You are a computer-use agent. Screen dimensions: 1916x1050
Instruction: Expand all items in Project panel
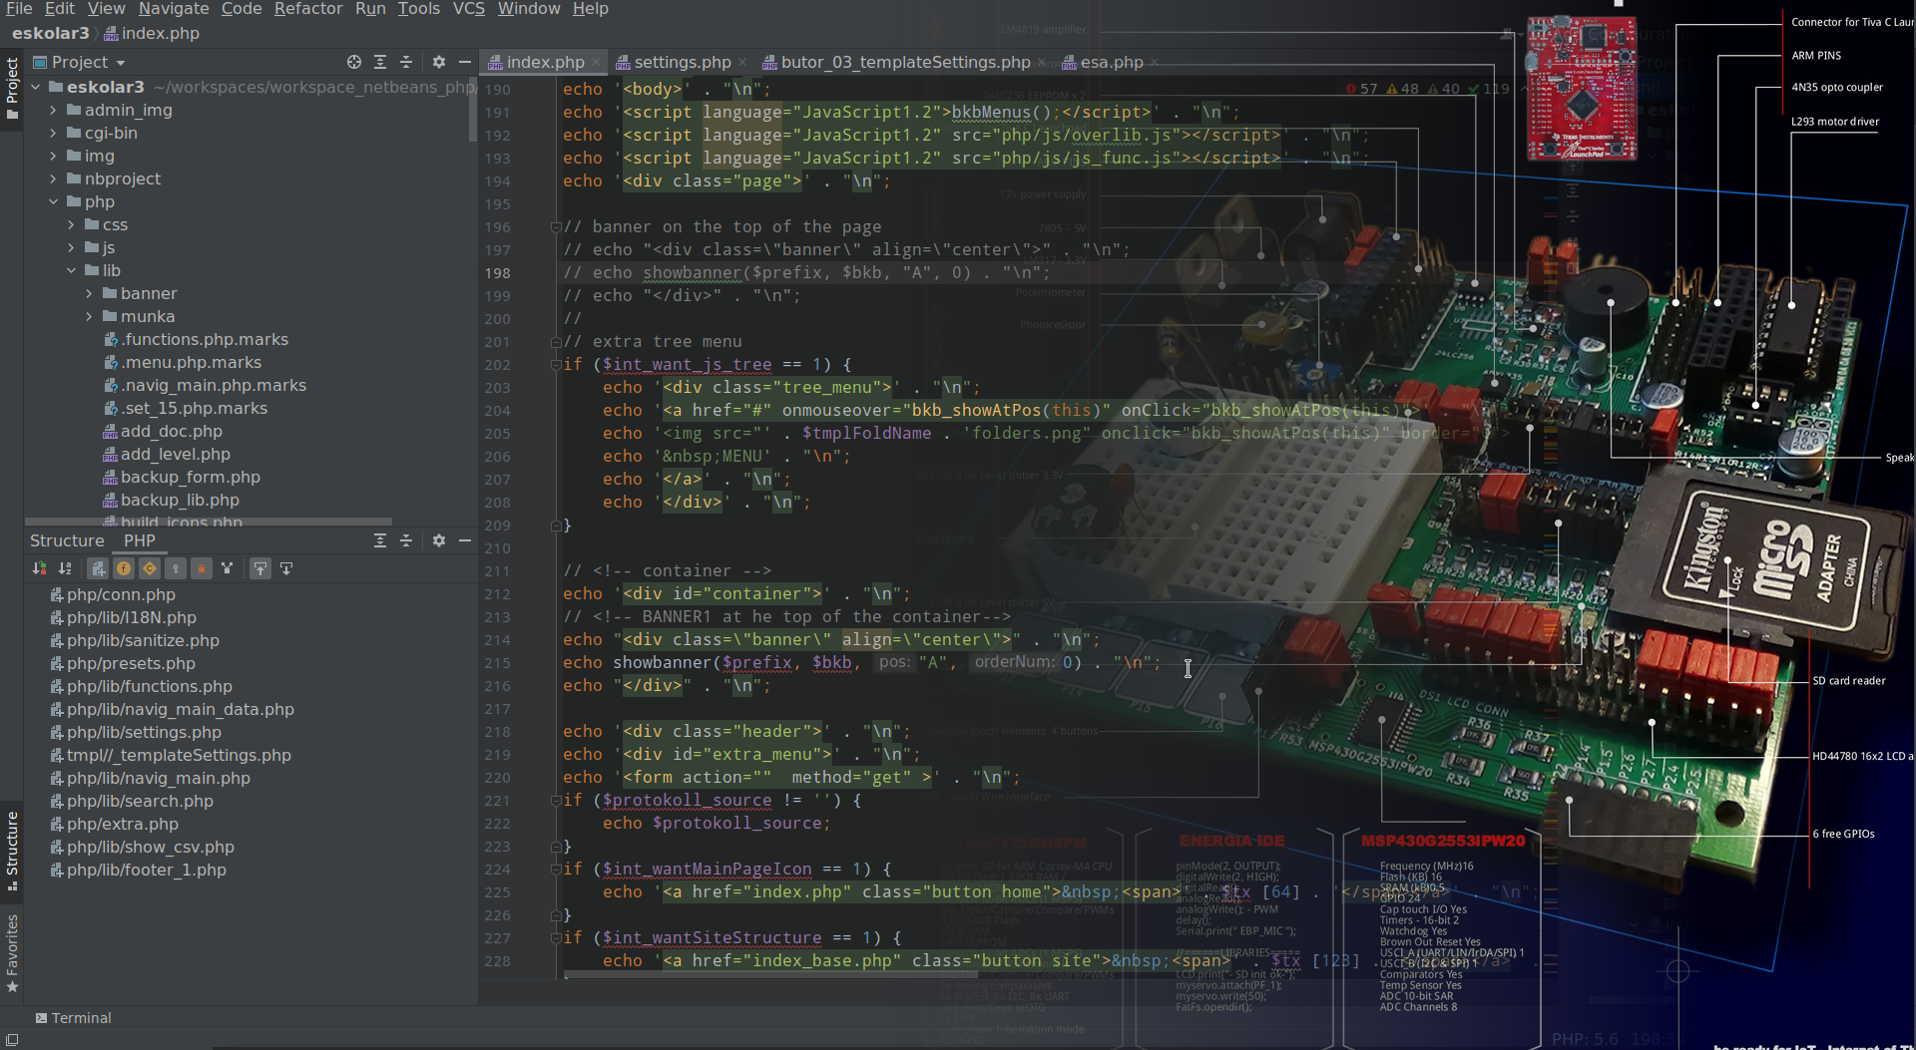click(380, 62)
